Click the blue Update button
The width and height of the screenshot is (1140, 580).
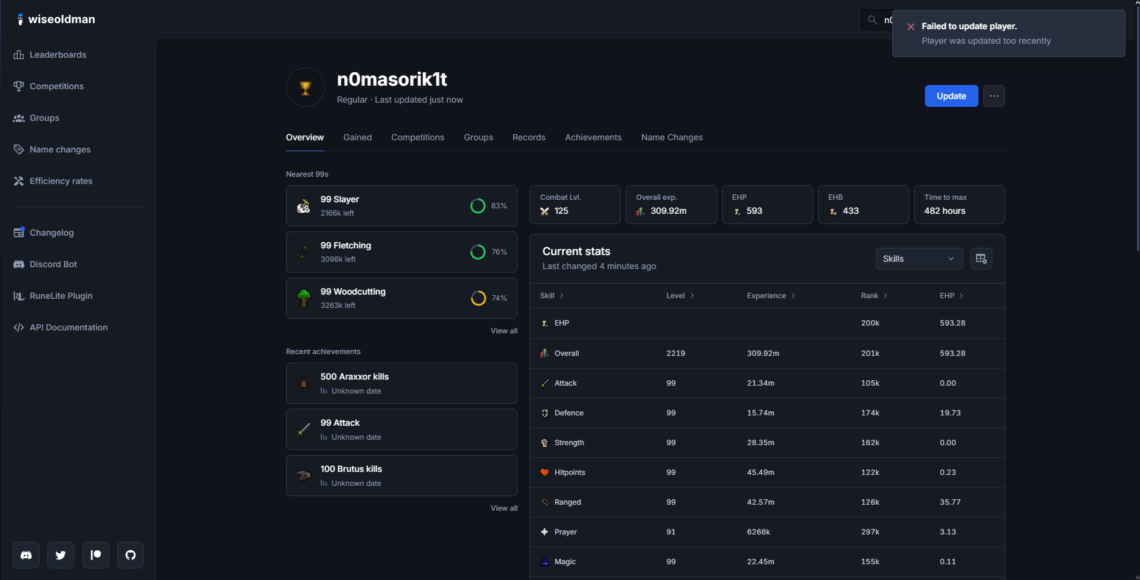951,96
